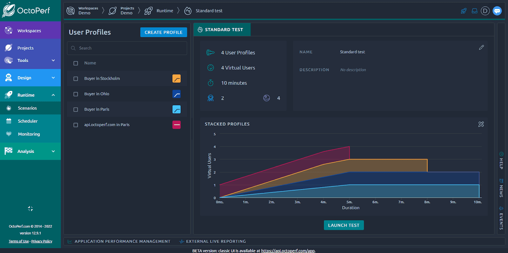Click the user profiles Search field
Image resolution: width=508 pixels, height=253 pixels.
pyautogui.click(x=127, y=48)
